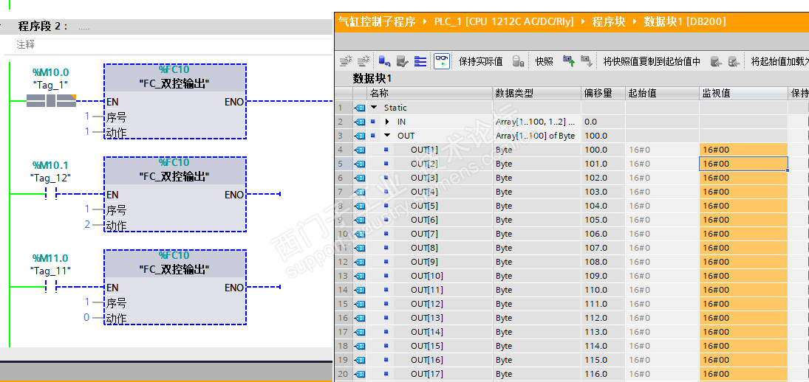Screen dimensions: 809x382
Task: Click 动作 value 0 on Tag_11 block
Action: click(86, 317)
